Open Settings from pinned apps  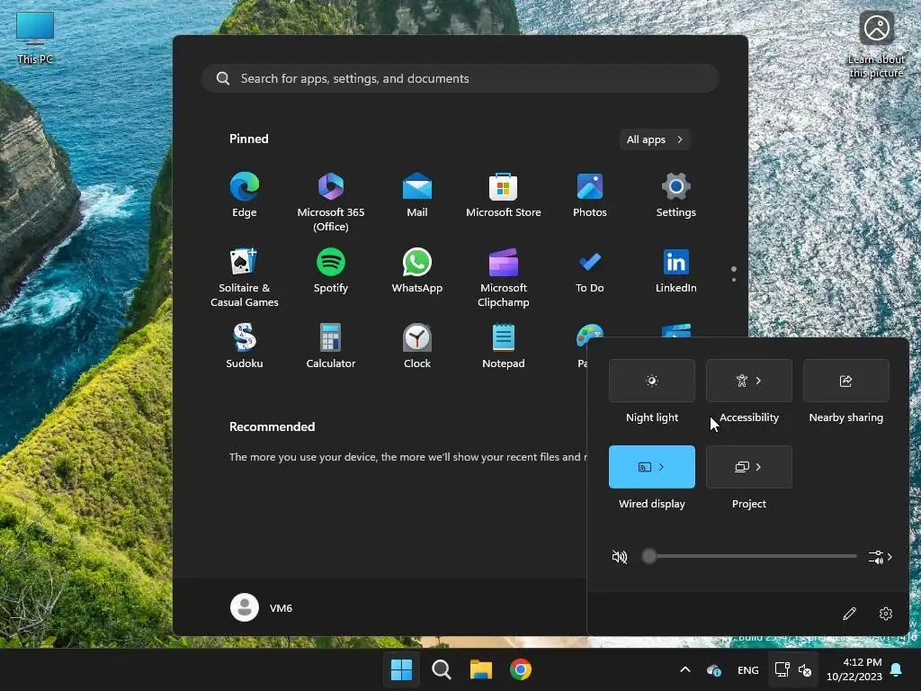tap(676, 195)
